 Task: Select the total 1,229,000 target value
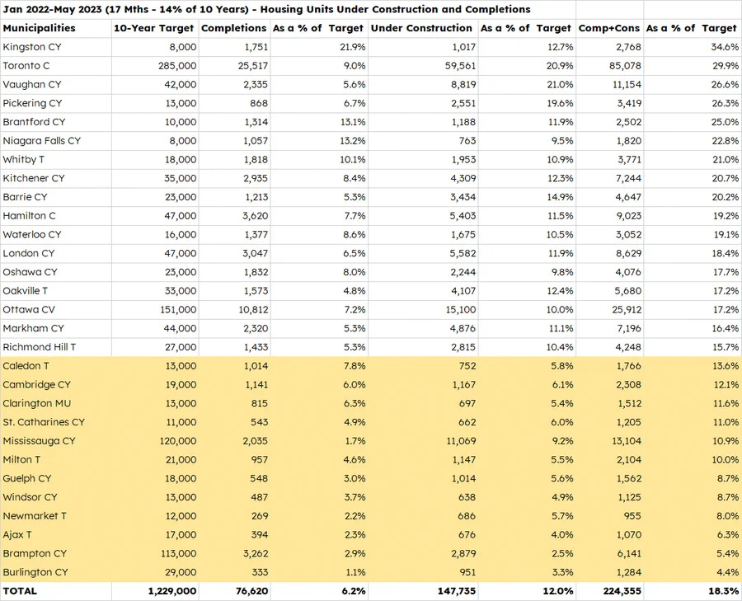[172, 591]
